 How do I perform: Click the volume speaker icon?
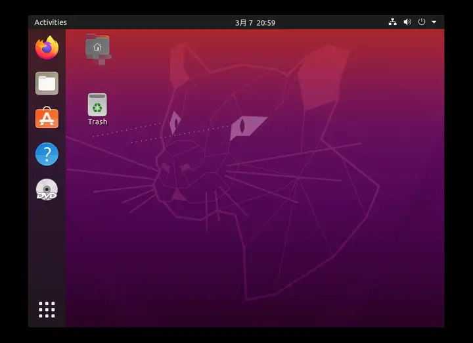pyautogui.click(x=407, y=22)
